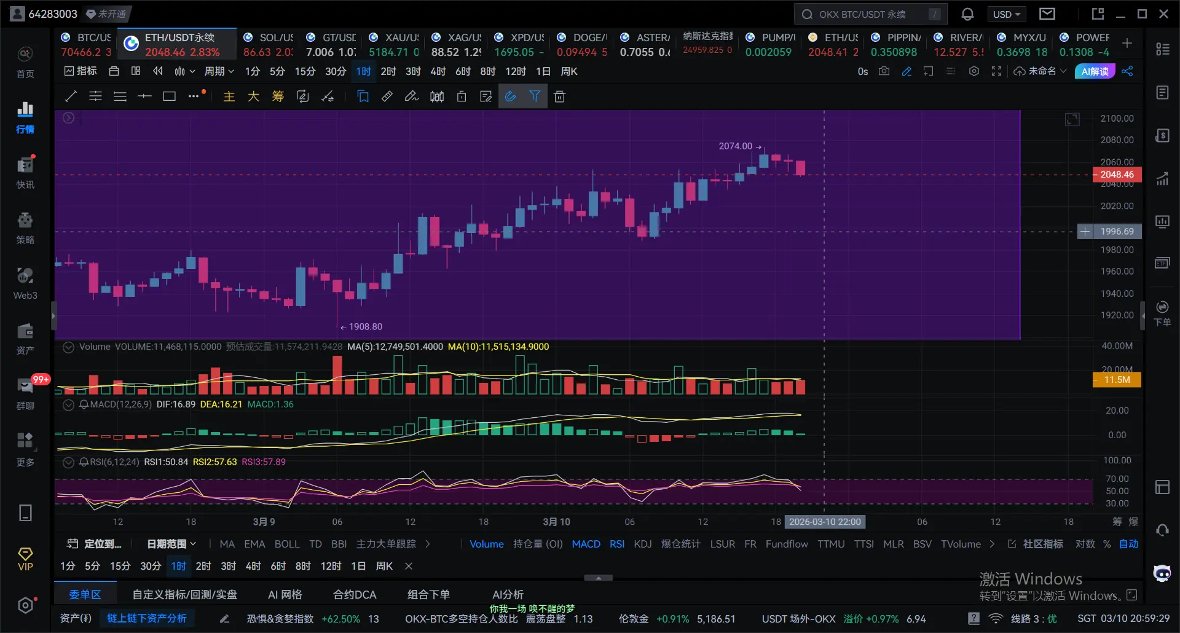Add a new symbol tab with plus
1180x633 pixels.
(x=1127, y=43)
